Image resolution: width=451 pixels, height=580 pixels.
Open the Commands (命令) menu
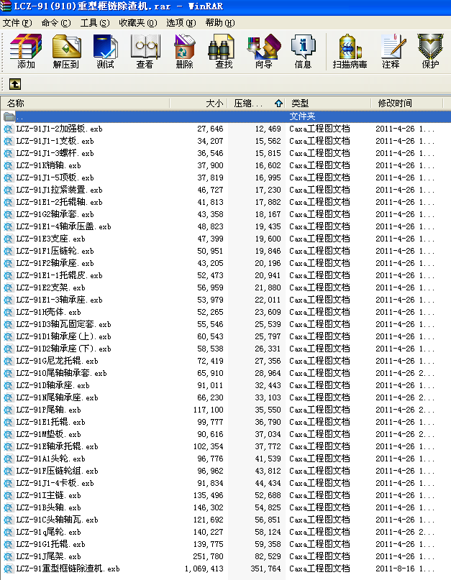coord(56,23)
